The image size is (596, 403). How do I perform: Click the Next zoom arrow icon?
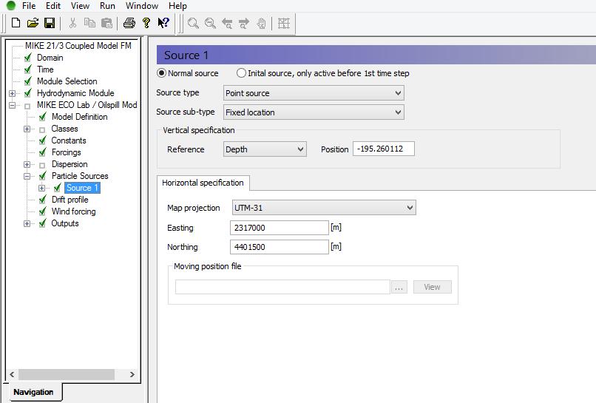244,23
